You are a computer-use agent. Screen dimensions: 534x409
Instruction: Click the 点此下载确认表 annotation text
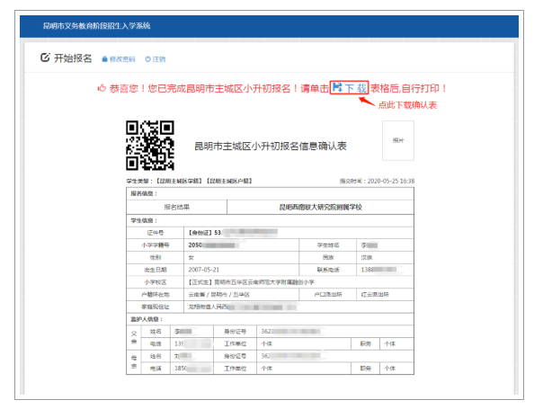click(407, 105)
